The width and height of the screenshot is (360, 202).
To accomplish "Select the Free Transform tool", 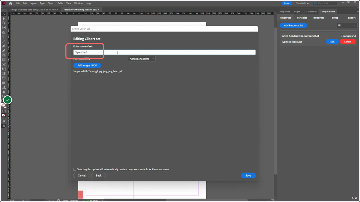I will pyautogui.click(x=4, y=69).
